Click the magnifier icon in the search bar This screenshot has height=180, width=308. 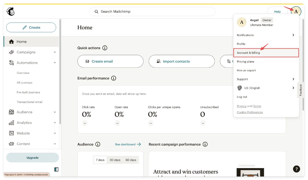tap(97, 12)
